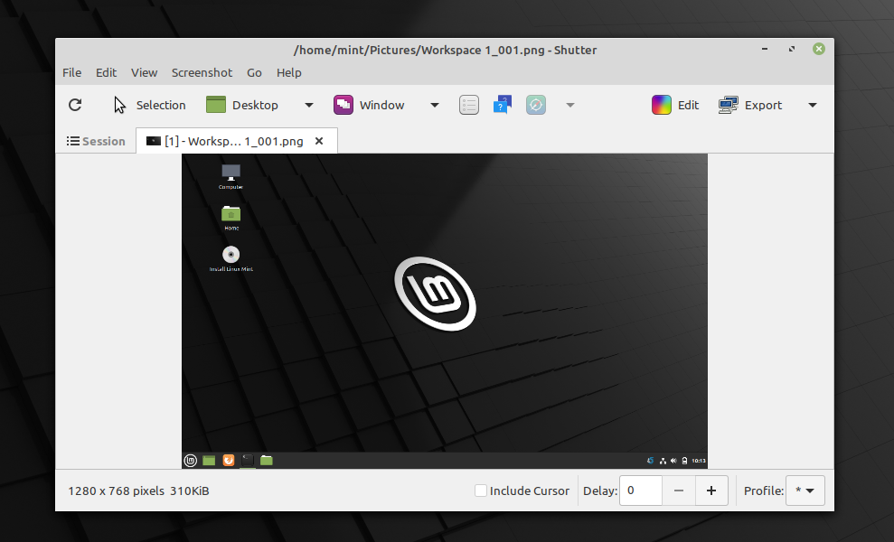This screenshot has width=894, height=542.
Task: Open the Profile dropdown
Action: click(805, 491)
